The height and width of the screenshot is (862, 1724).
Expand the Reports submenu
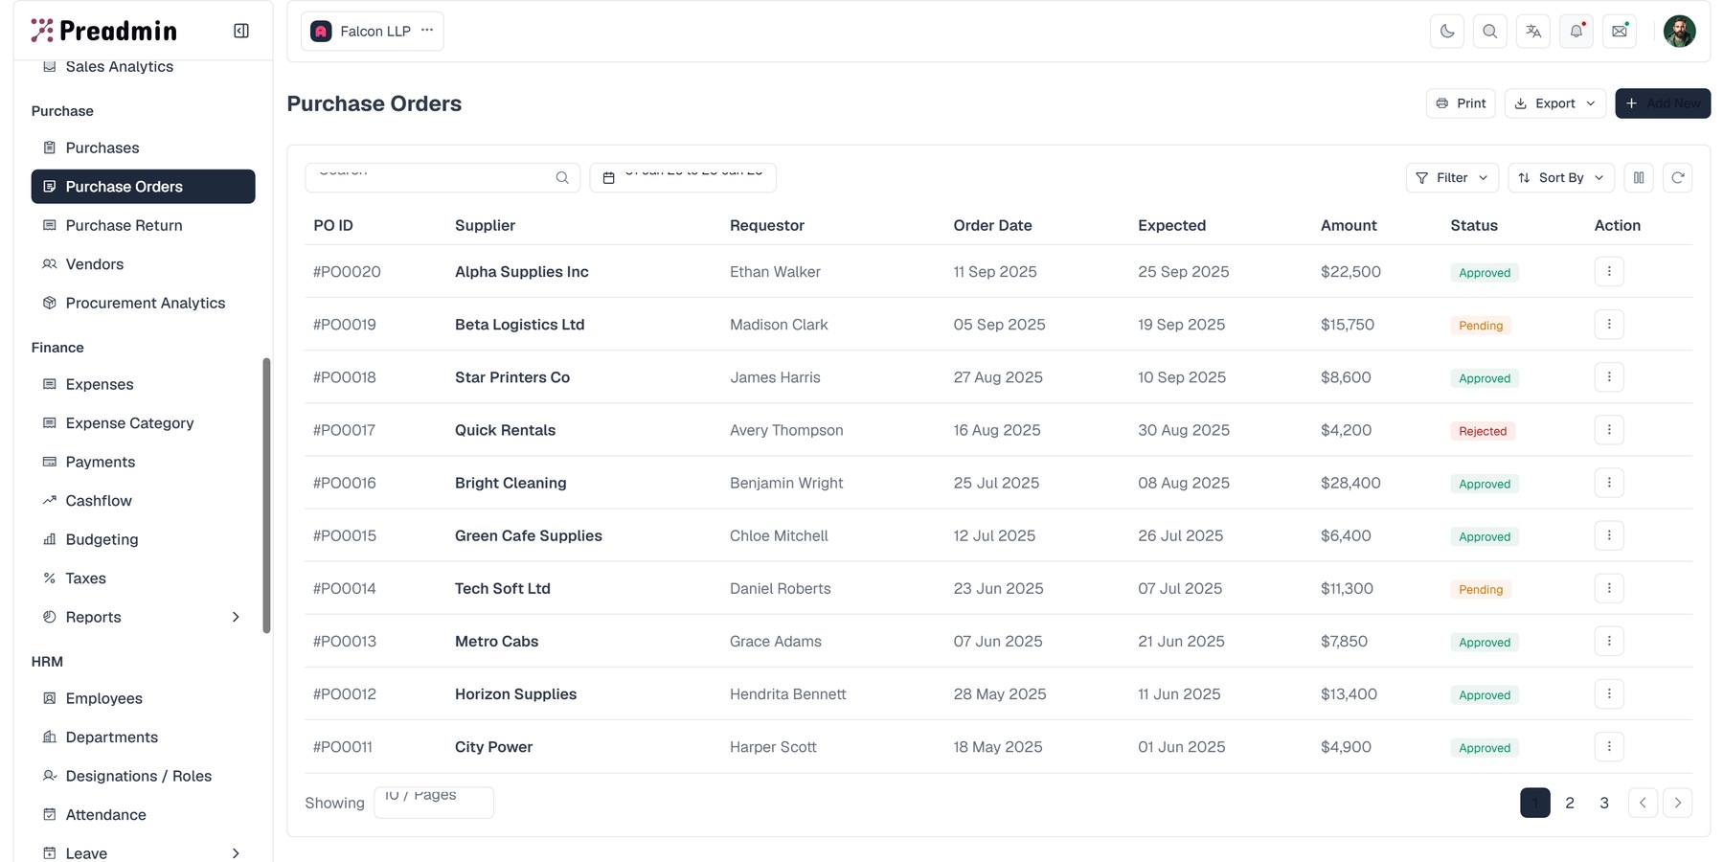[x=143, y=617]
